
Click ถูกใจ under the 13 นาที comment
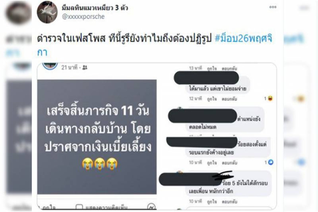212,69
